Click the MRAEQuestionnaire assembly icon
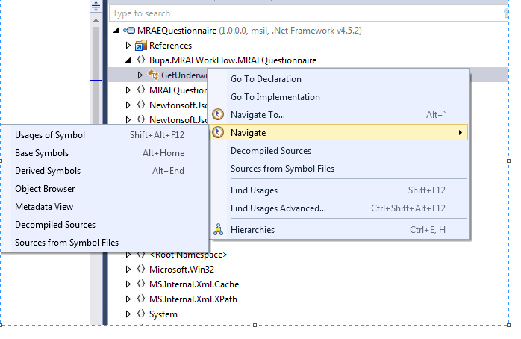This screenshot has height=339, width=521. pyautogui.click(x=128, y=31)
